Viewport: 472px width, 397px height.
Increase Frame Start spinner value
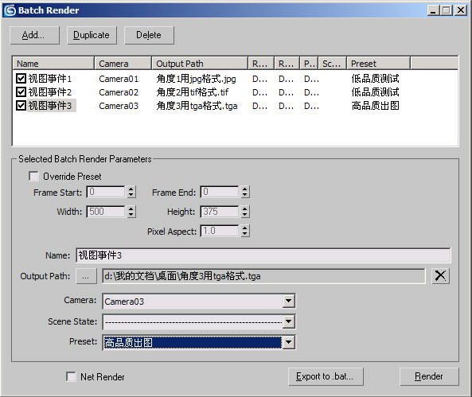coord(131,189)
